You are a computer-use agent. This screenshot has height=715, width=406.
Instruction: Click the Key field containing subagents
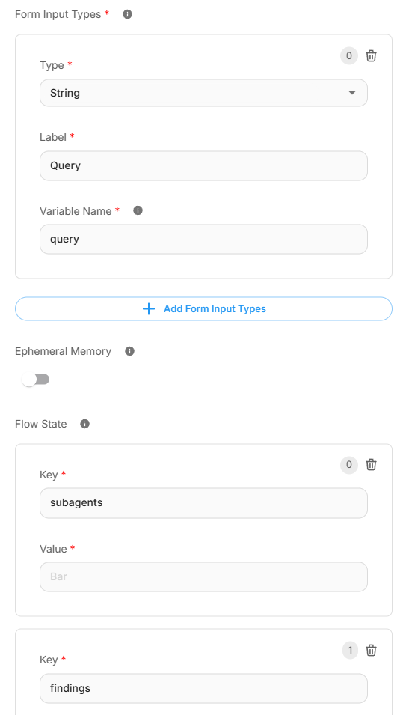coord(203,503)
